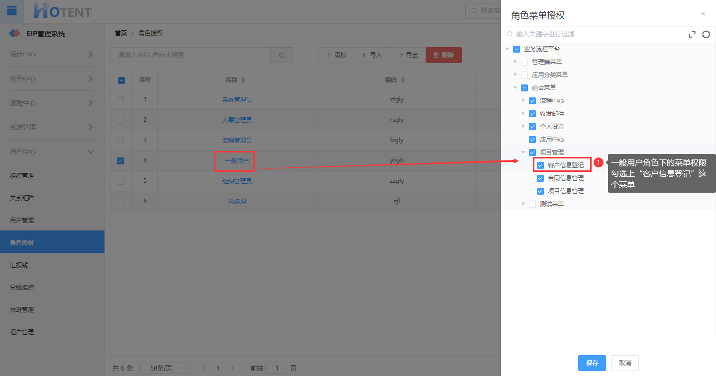Go to next page arrow
This screenshot has height=376, width=716.
coord(232,368)
